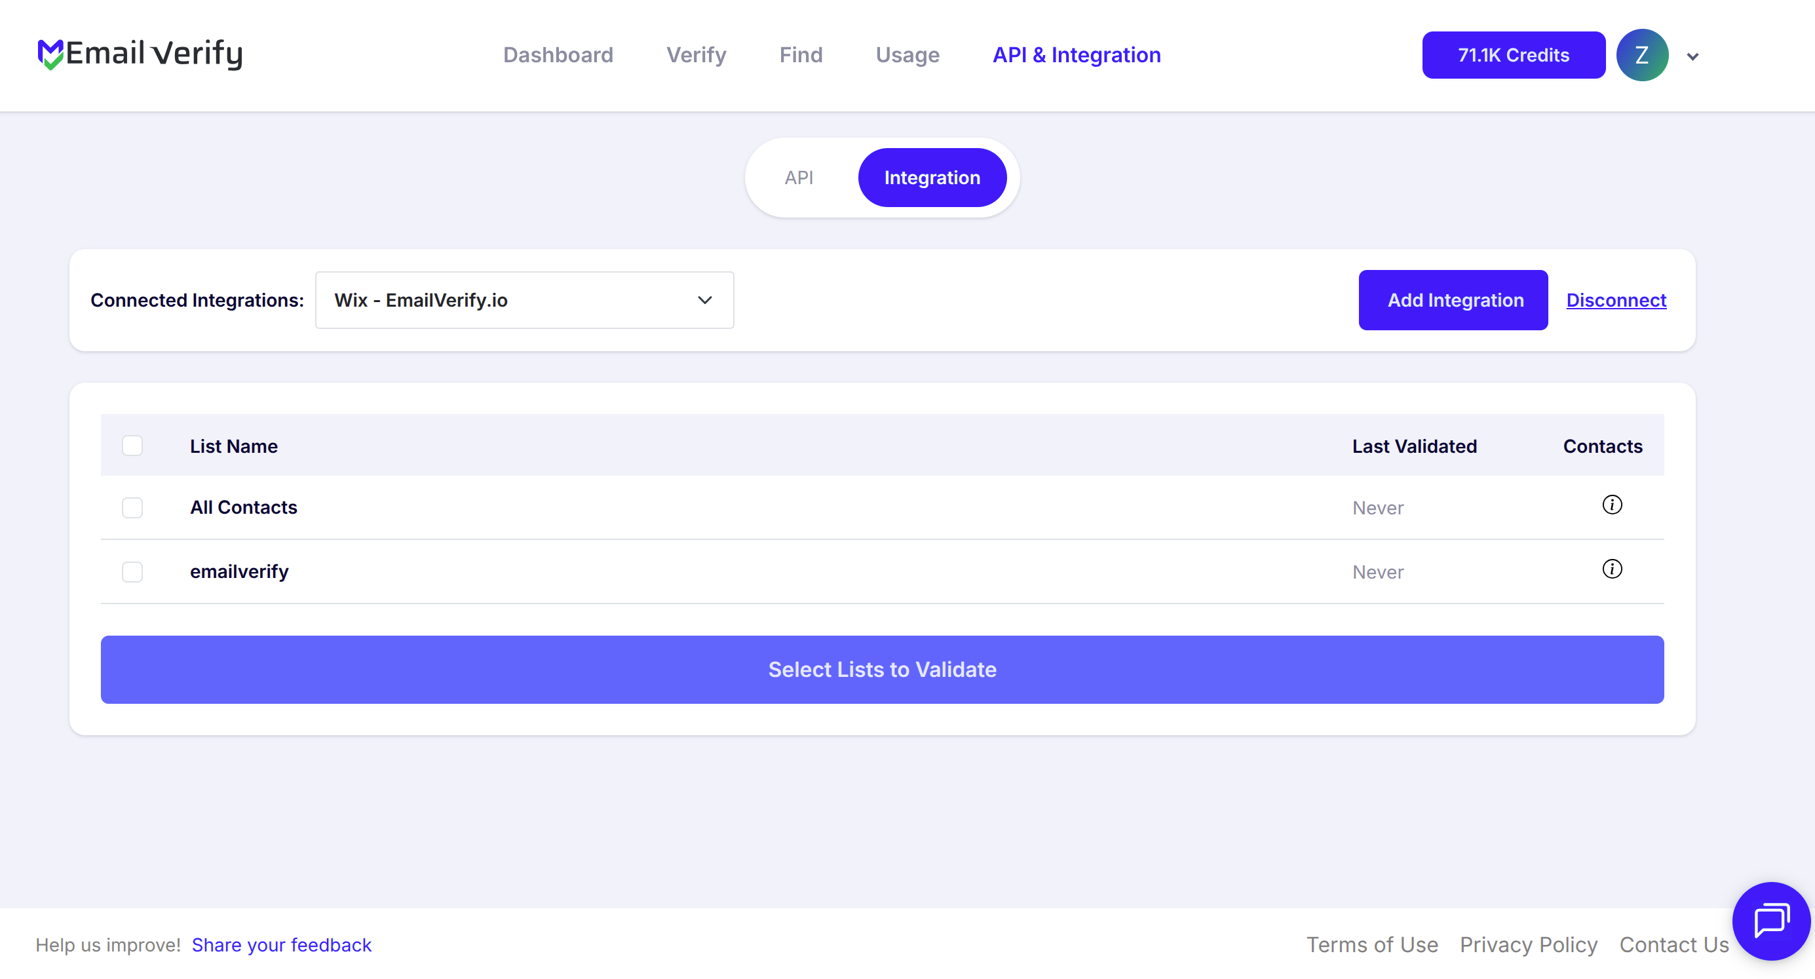1815x979 pixels.
Task: Click Add Integration button
Action: 1453,300
